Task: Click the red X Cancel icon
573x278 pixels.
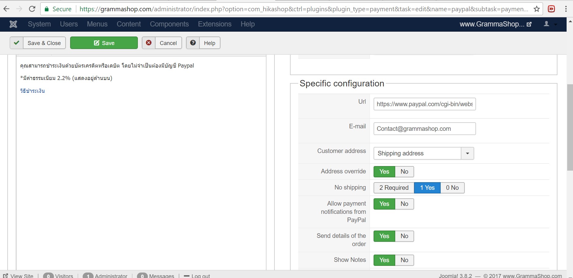Action: click(149, 43)
